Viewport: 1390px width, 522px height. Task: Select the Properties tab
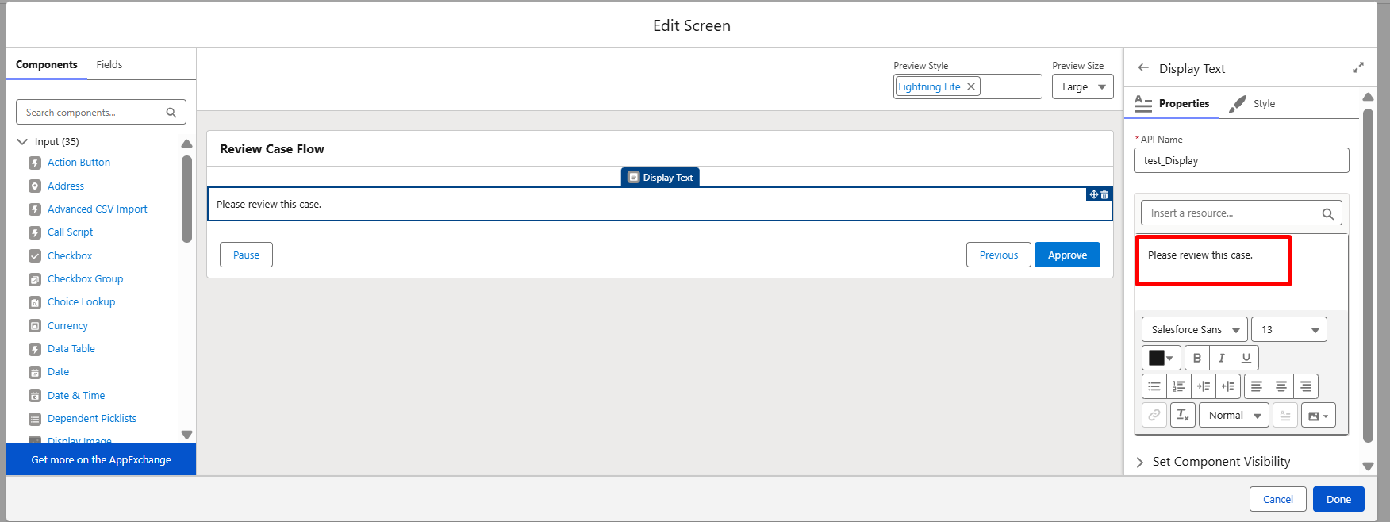pyautogui.click(x=1172, y=103)
